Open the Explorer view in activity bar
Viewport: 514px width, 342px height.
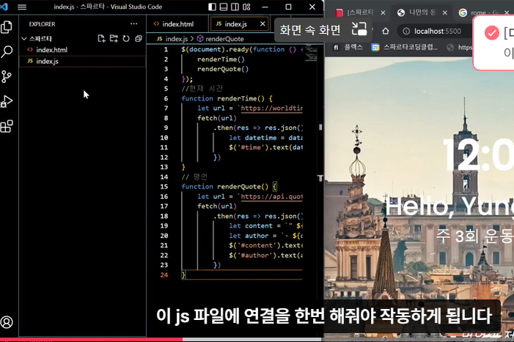click(x=7, y=27)
